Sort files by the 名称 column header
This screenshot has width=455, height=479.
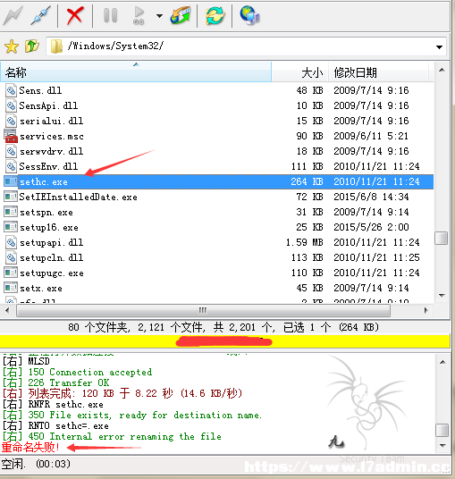coord(136,72)
